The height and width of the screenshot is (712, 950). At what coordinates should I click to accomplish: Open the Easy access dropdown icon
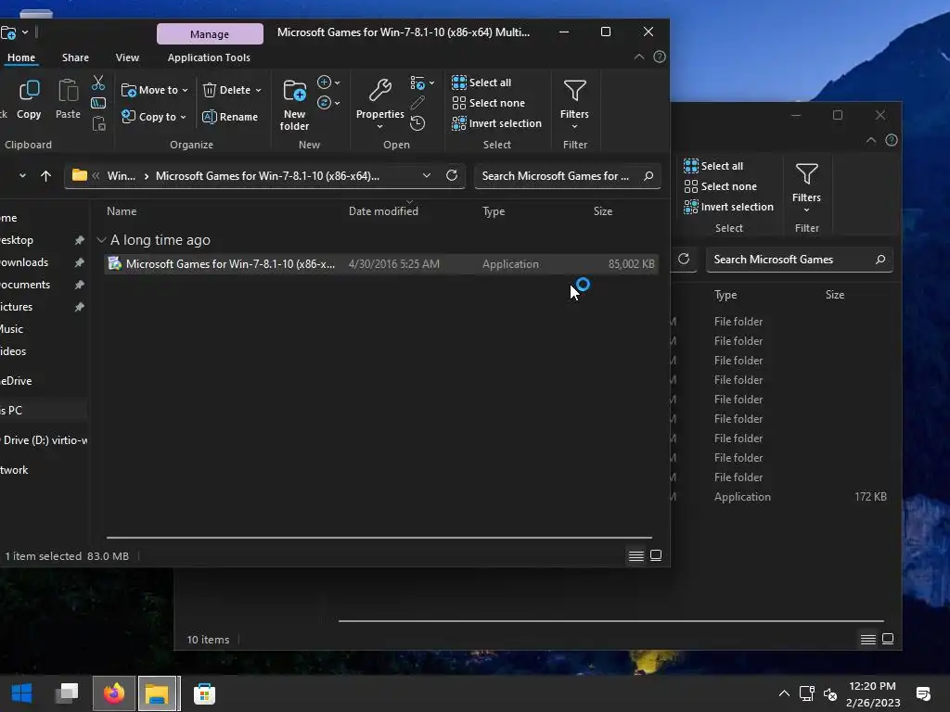coord(328,102)
